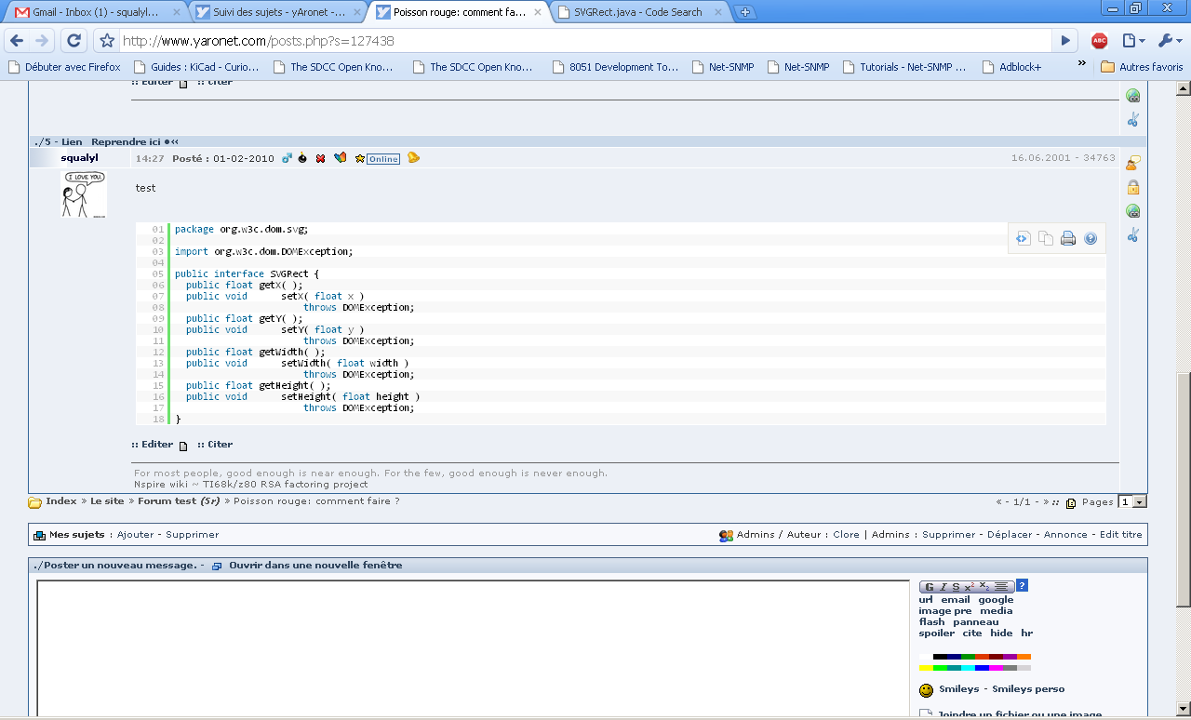Click the copy-to-clipboard icon in code block

tap(1046, 239)
